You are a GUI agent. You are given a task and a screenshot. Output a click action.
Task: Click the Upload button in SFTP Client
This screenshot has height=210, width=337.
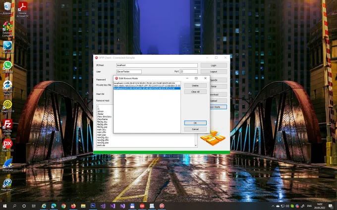tap(218, 101)
